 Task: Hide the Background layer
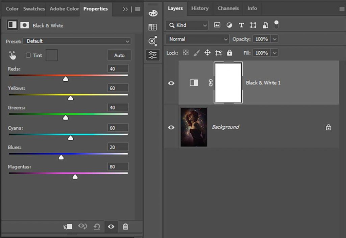coord(171,127)
